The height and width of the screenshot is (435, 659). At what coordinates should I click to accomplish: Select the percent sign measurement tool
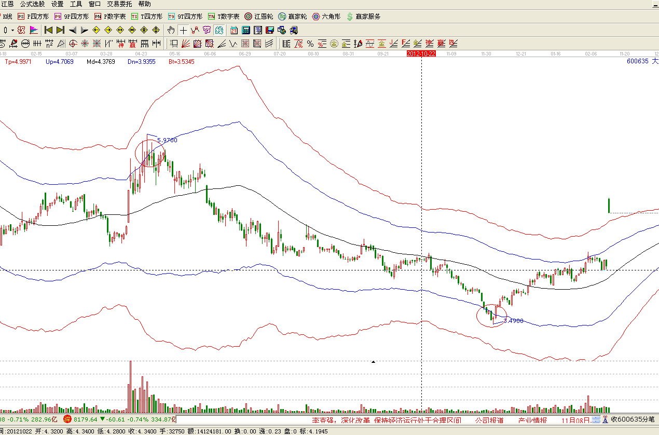click(310, 43)
